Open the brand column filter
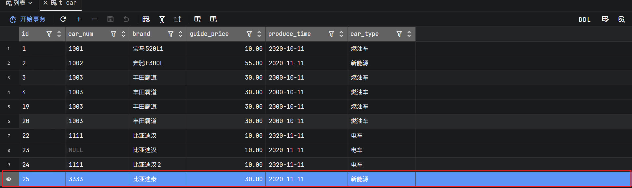632x188 pixels. [x=171, y=34]
